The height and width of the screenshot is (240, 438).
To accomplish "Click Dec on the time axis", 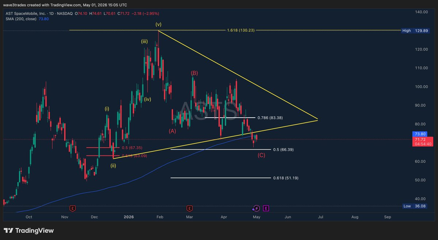I will click(x=94, y=217).
